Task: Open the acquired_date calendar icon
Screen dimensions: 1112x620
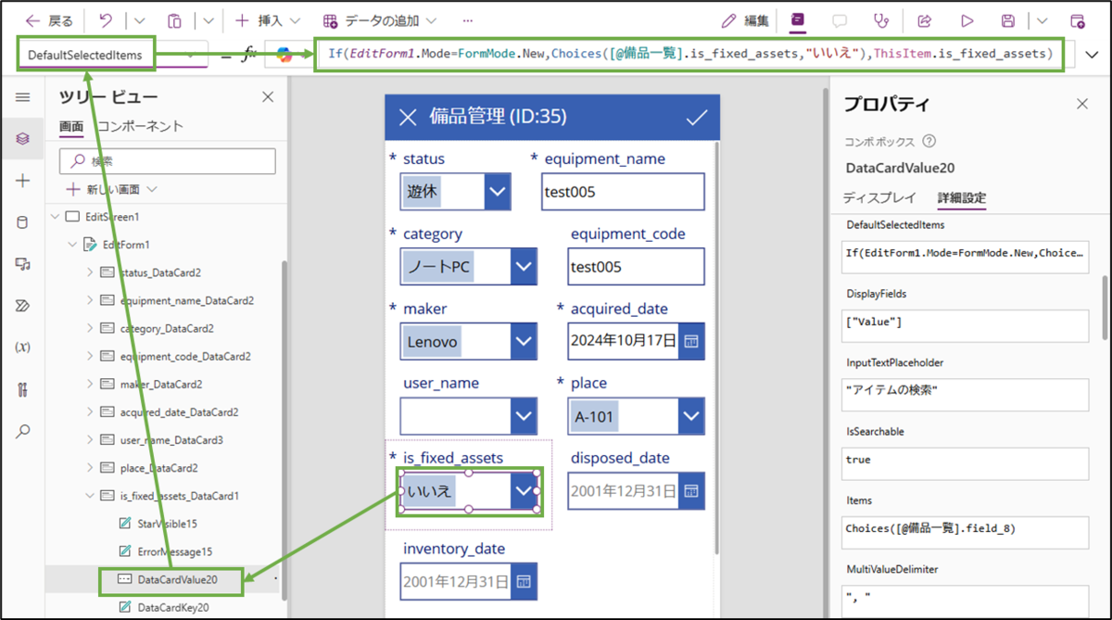Action: pos(690,341)
